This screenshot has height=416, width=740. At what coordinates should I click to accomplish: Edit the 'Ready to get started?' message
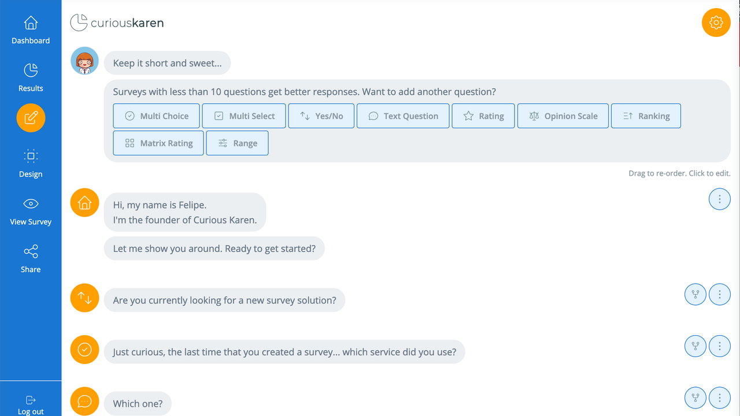coord(214,249)
